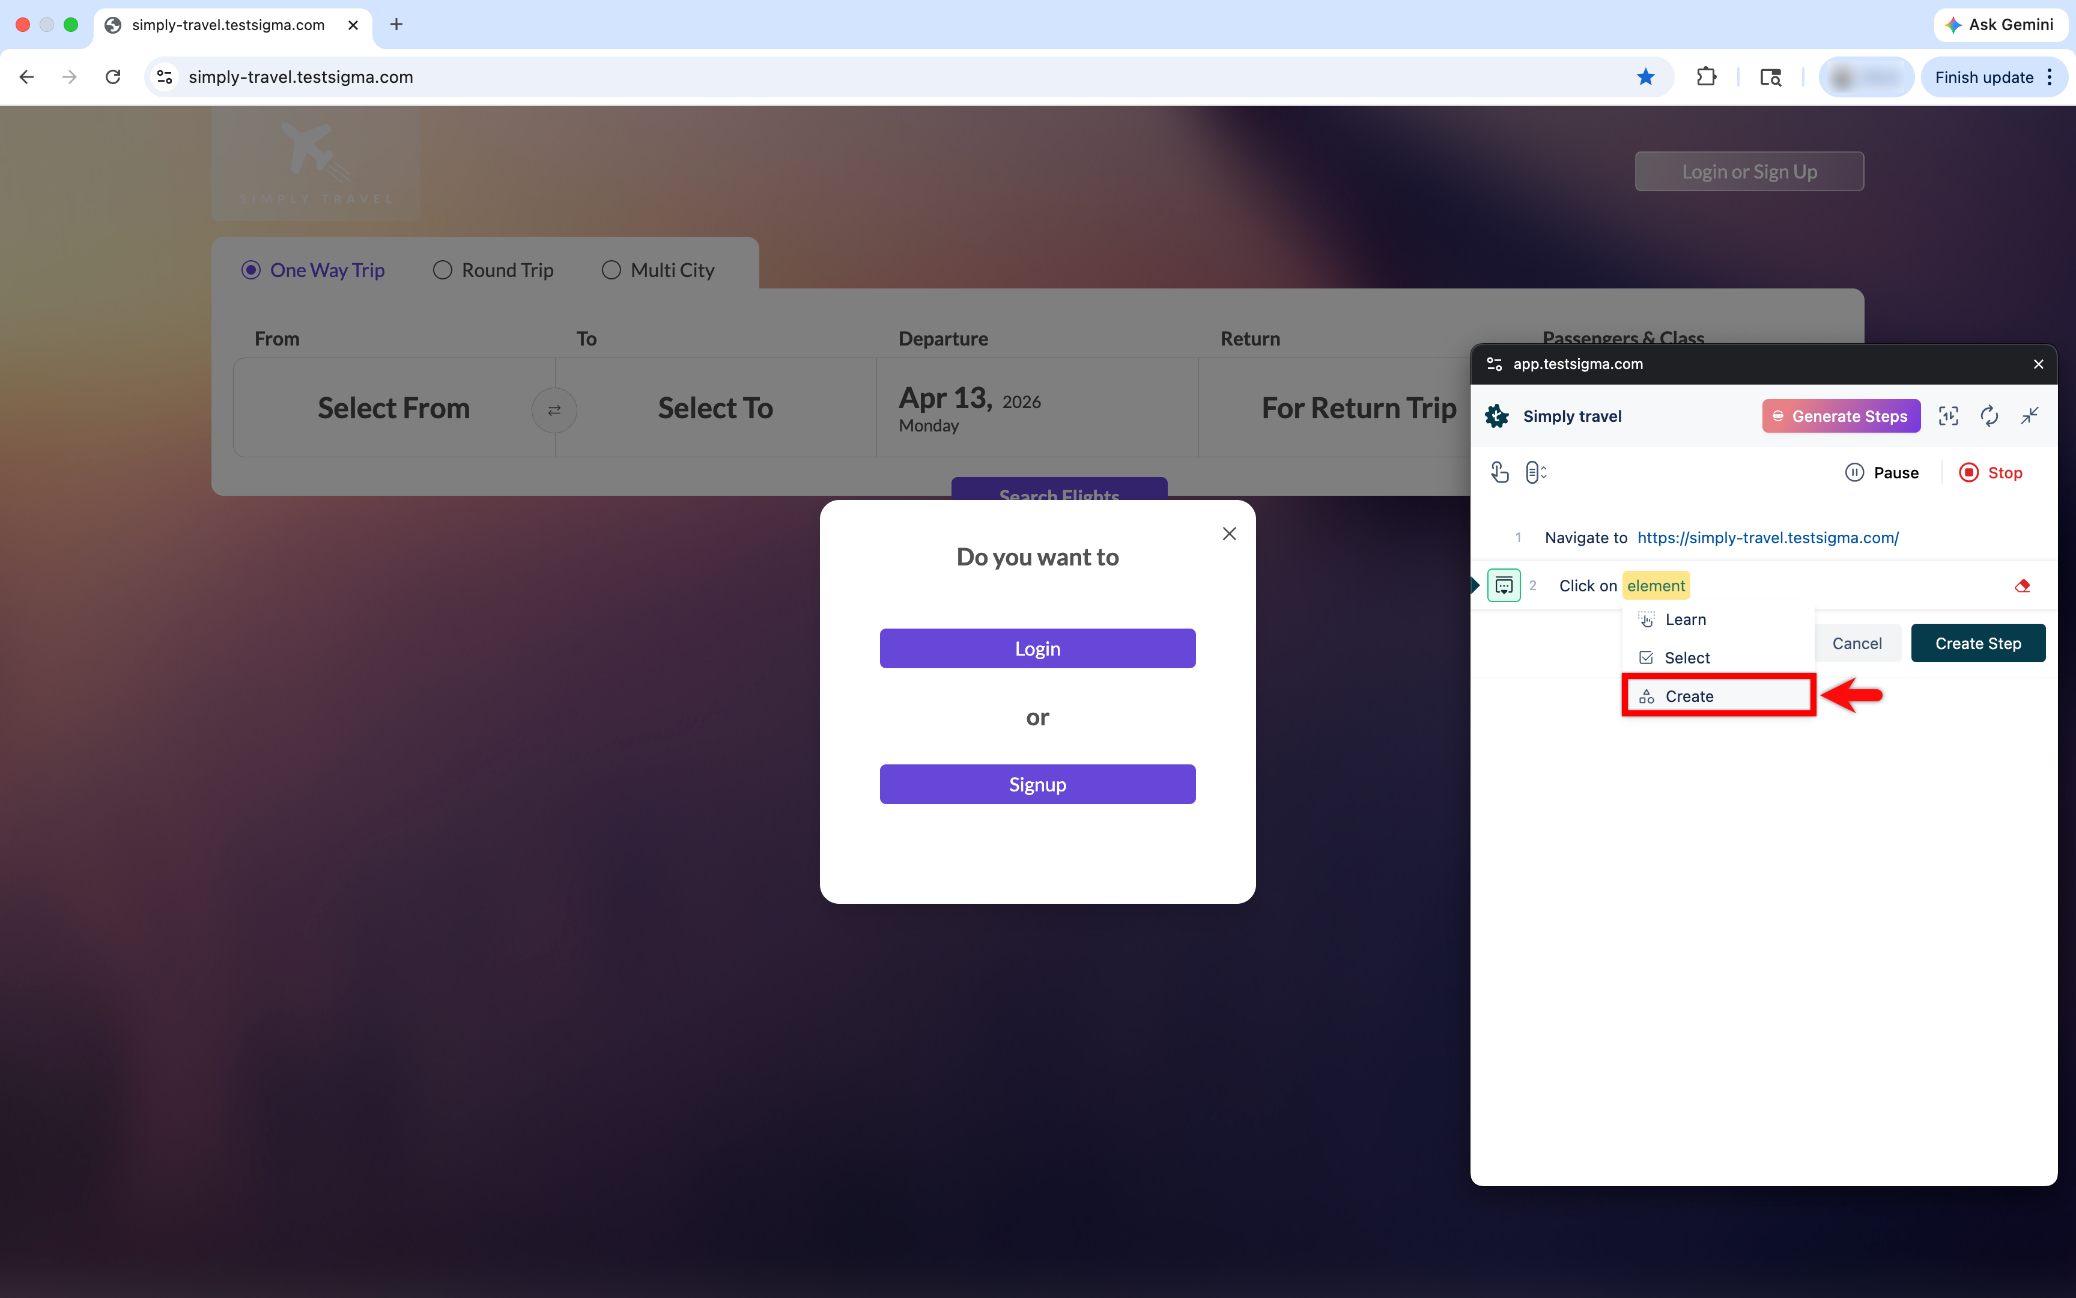Select the simply-travel.testsigma.com tab
The height and width of the screenshot is (1298, 2076).
[232, 25]
